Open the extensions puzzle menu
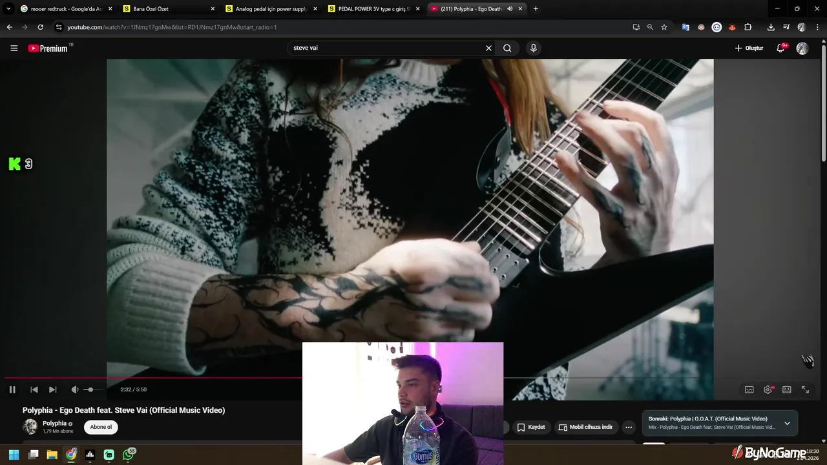Screen dimensions: 827x465 pyautogui.click(x=748, y=27)
